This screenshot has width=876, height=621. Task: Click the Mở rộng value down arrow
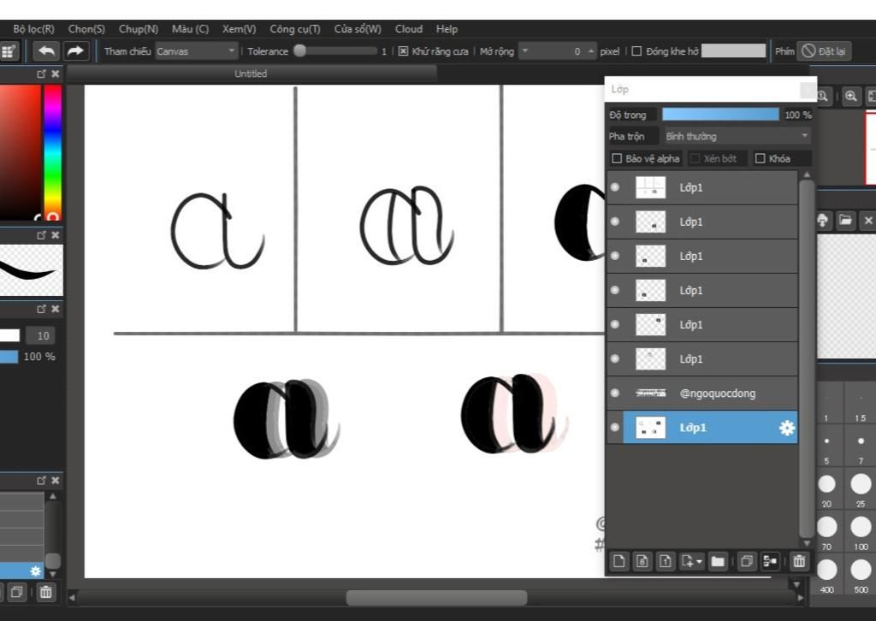524,50
